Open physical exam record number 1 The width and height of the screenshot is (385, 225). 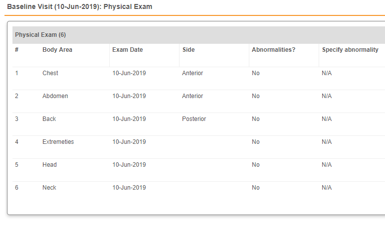coord(16,73)
